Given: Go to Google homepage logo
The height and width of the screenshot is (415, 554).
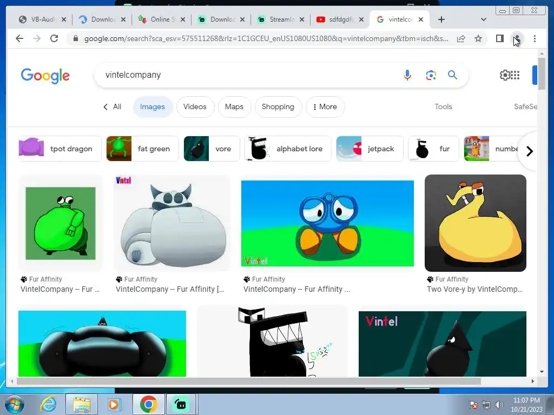Looking at the screenshot, I should tap(45, 76).
